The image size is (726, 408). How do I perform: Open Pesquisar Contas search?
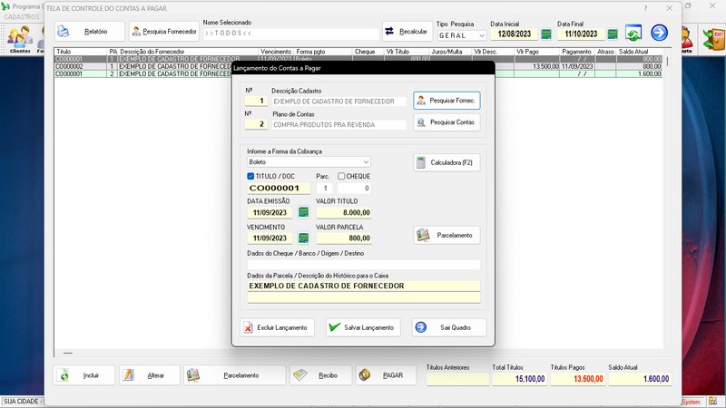tap(446, 121)
